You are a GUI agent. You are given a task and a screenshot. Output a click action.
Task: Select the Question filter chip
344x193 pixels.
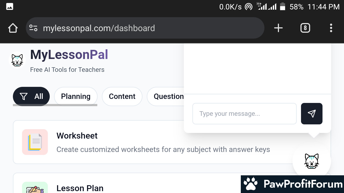coord(166,96)
